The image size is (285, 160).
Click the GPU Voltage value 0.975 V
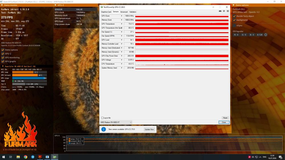(129, 60)
